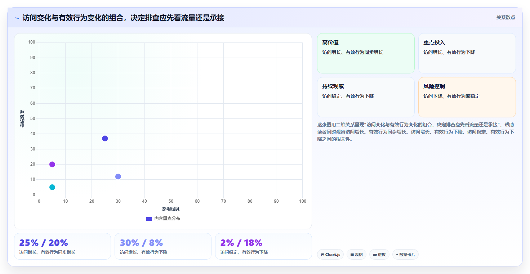Select the 持续观察 quadrant card
Viewport: 530px width, 274px height.
366,97
